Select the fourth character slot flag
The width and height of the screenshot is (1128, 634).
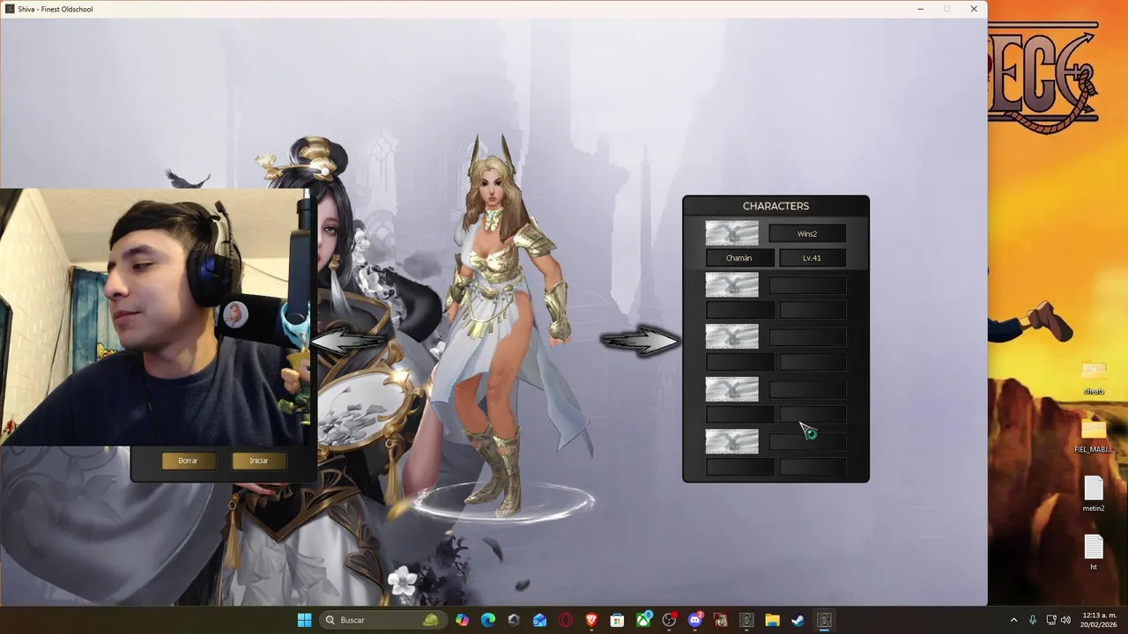pos(731,389)
